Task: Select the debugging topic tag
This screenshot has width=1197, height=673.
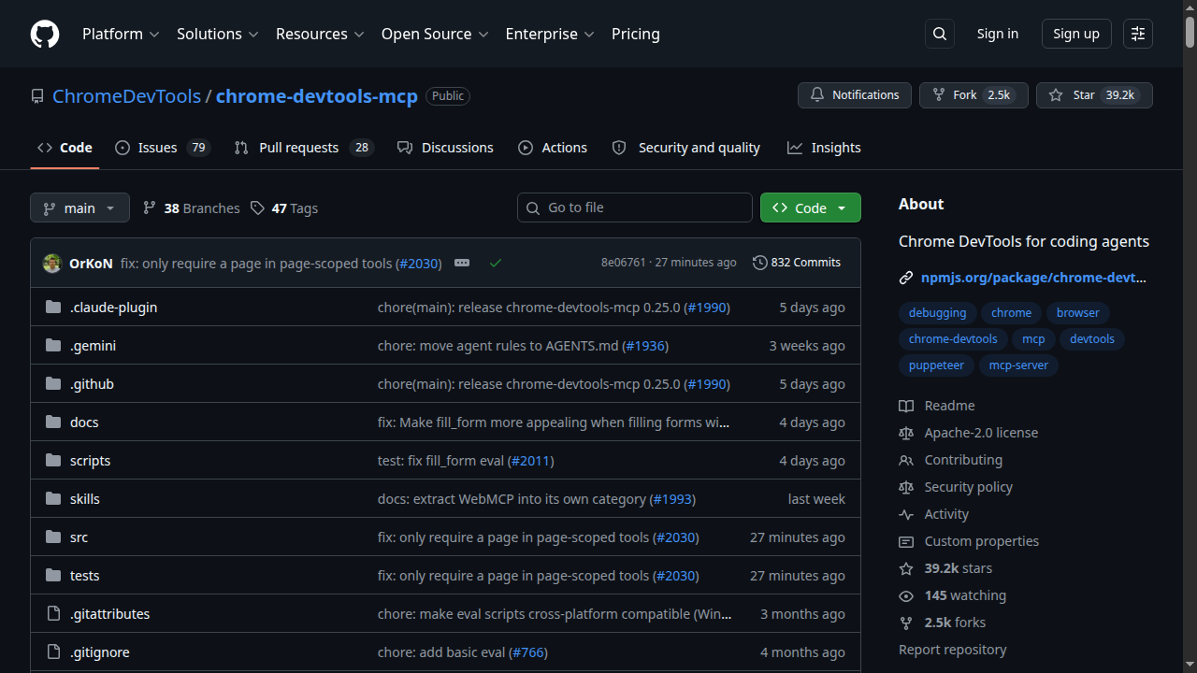Action: click(x=938, y=313)
